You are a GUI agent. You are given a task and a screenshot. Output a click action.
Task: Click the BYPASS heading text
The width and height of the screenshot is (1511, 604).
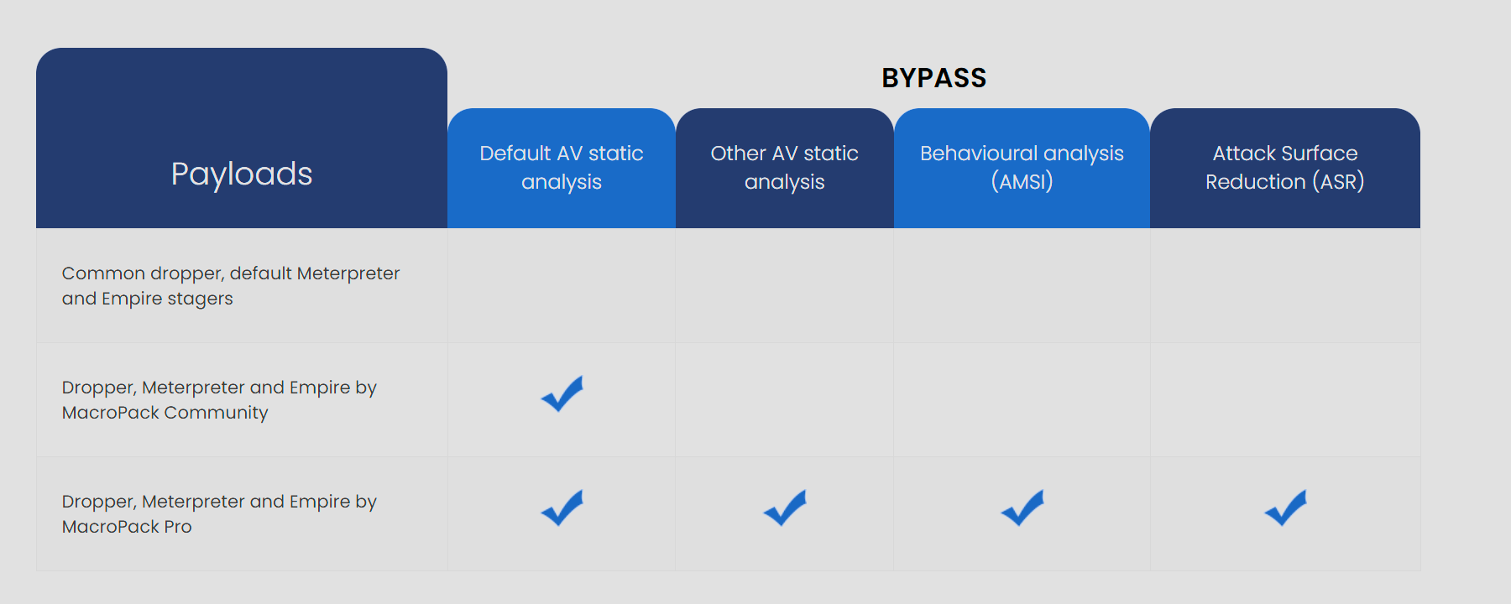click(x=933, y=78)
